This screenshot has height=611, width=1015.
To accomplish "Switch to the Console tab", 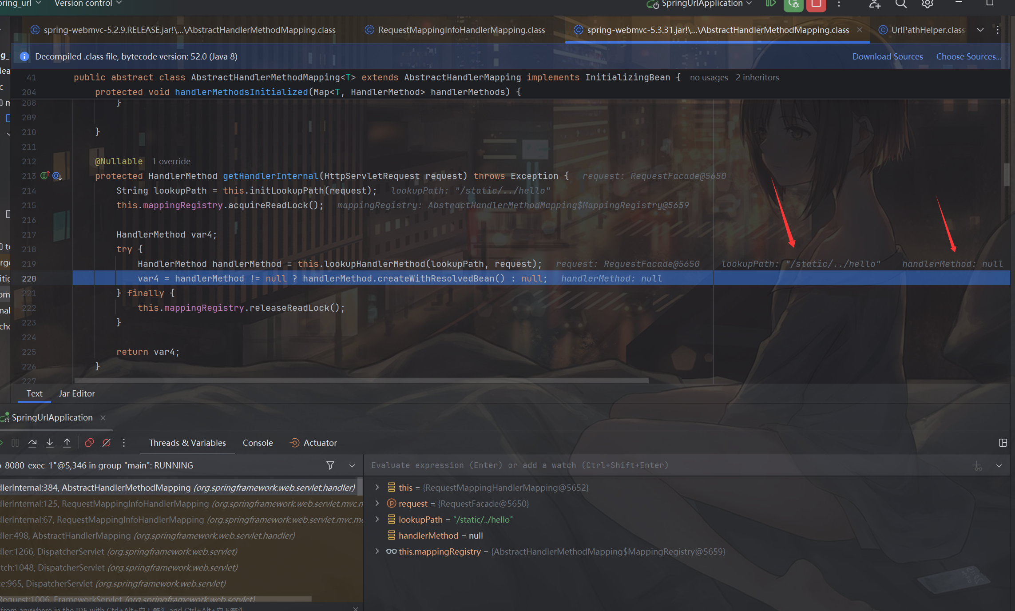I will click(x=258, y=443).
